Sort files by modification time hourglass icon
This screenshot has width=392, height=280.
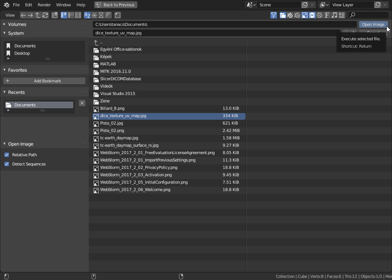pos(101,15)
